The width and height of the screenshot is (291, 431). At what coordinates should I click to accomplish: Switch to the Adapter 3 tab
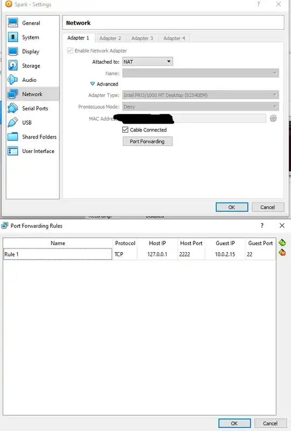point(142,38)
